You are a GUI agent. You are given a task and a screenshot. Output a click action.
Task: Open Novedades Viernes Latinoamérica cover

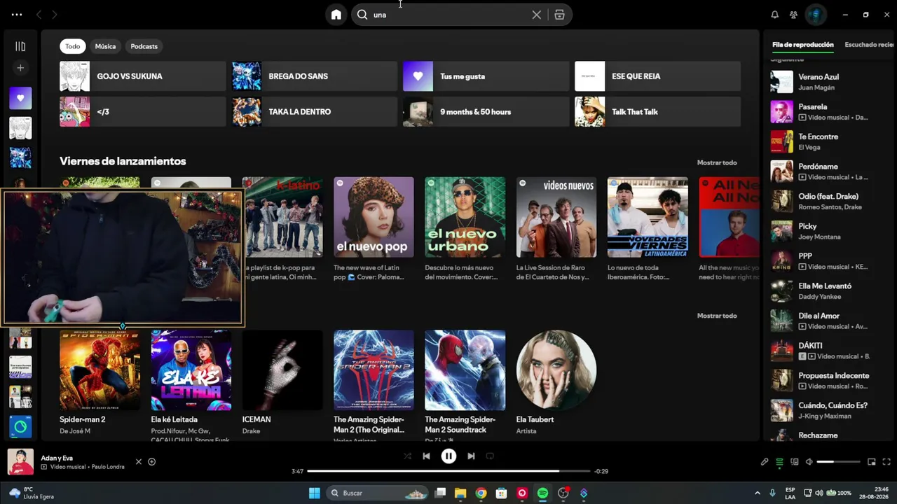tap(648, 217)
